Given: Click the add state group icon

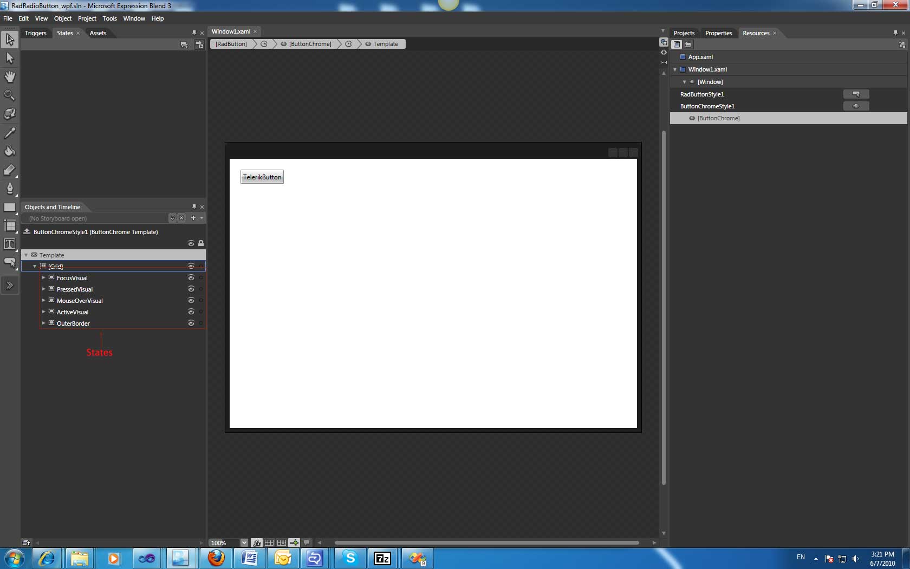Looking at the screenshot, I should [x=184, y=44].
